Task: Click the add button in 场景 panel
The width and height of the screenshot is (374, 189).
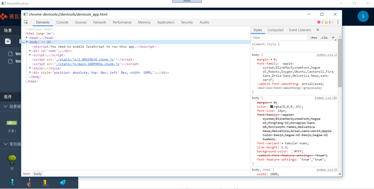Action: (8, 41)
